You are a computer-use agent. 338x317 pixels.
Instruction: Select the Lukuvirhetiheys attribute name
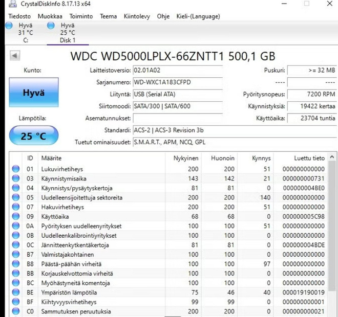pyautogui.click(x=62, y=169)
